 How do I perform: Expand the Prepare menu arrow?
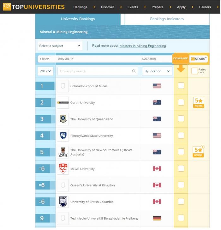170,7
